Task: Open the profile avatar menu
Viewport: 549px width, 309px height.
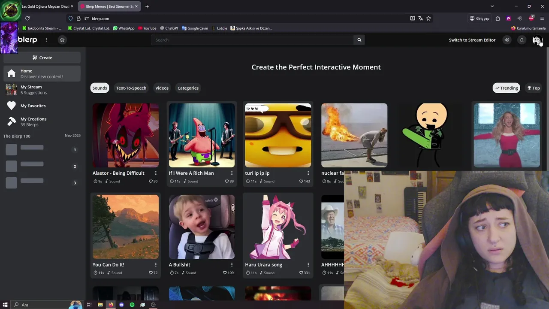Action: coord(537,40)
